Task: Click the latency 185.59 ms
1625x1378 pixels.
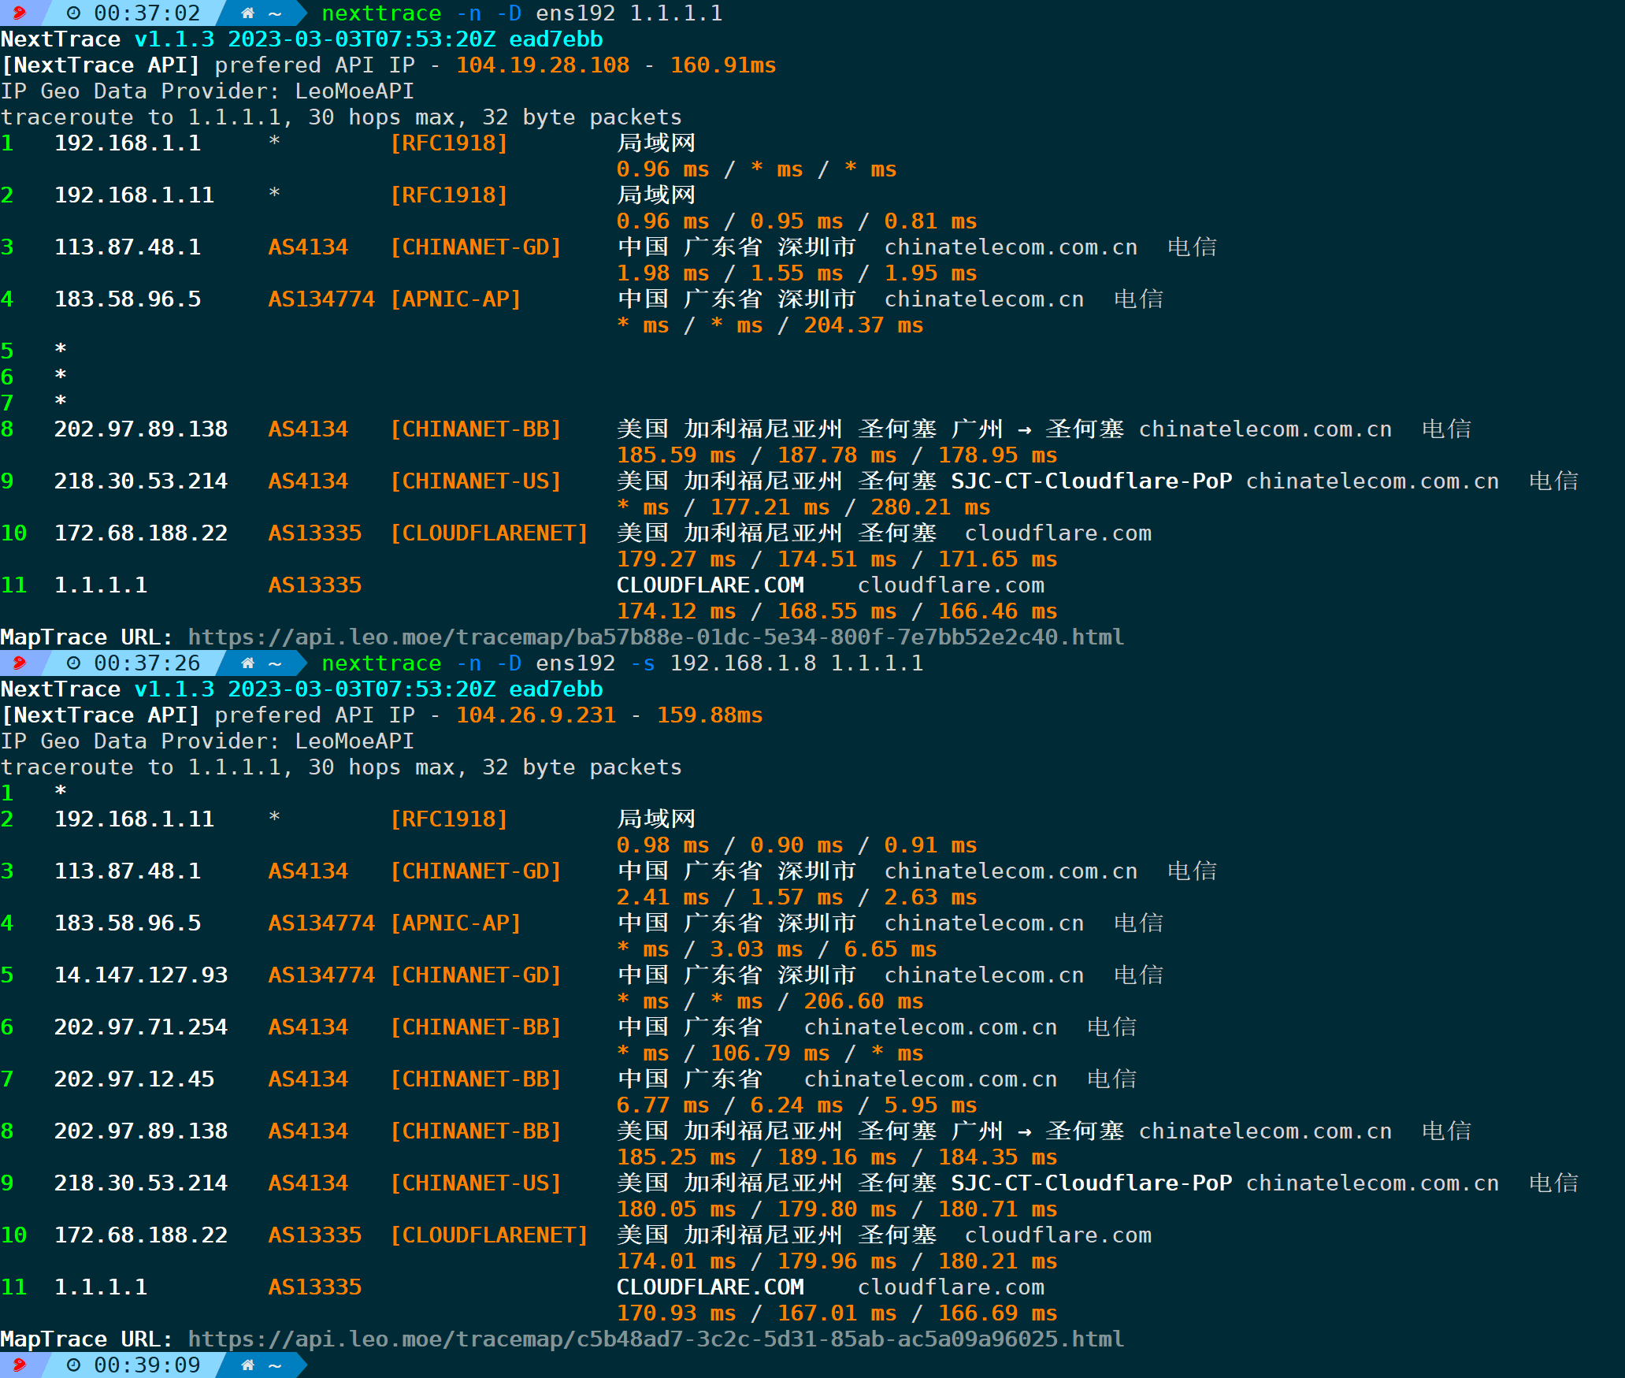Action: coord(676,455)
